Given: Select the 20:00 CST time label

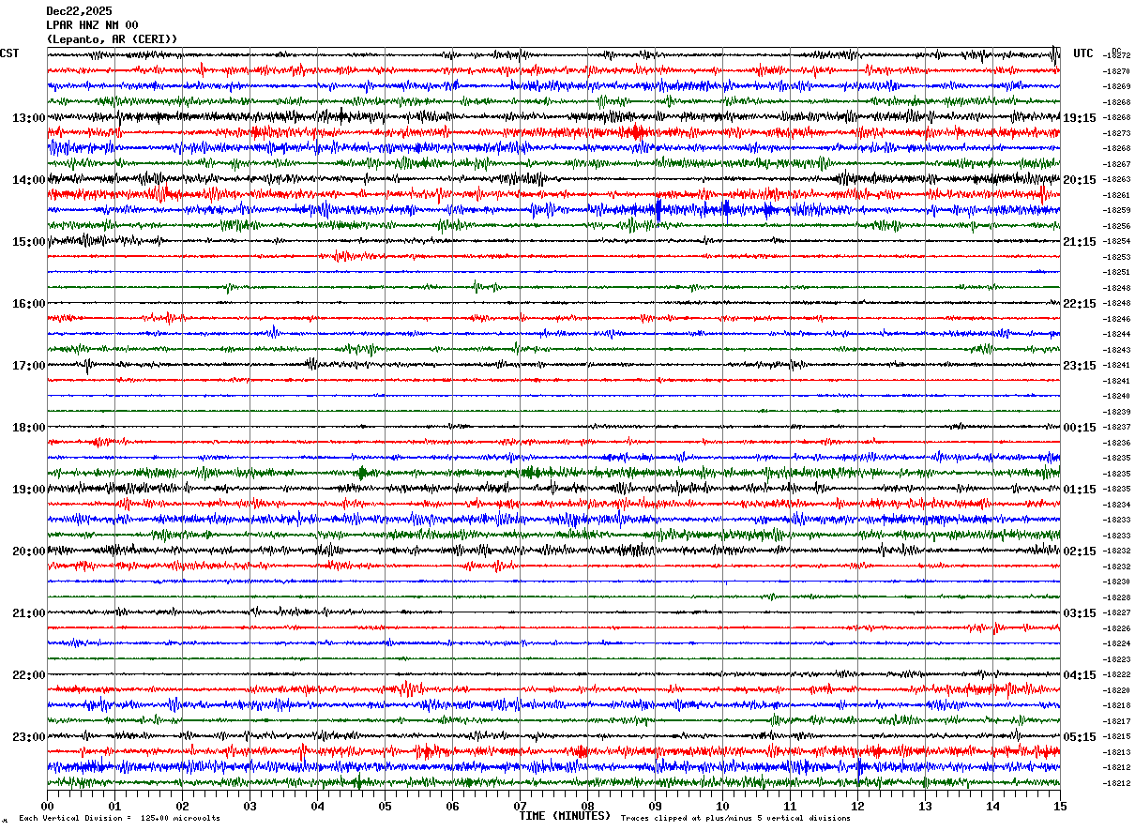Looking at the screenshot, I should pos(29,551).
